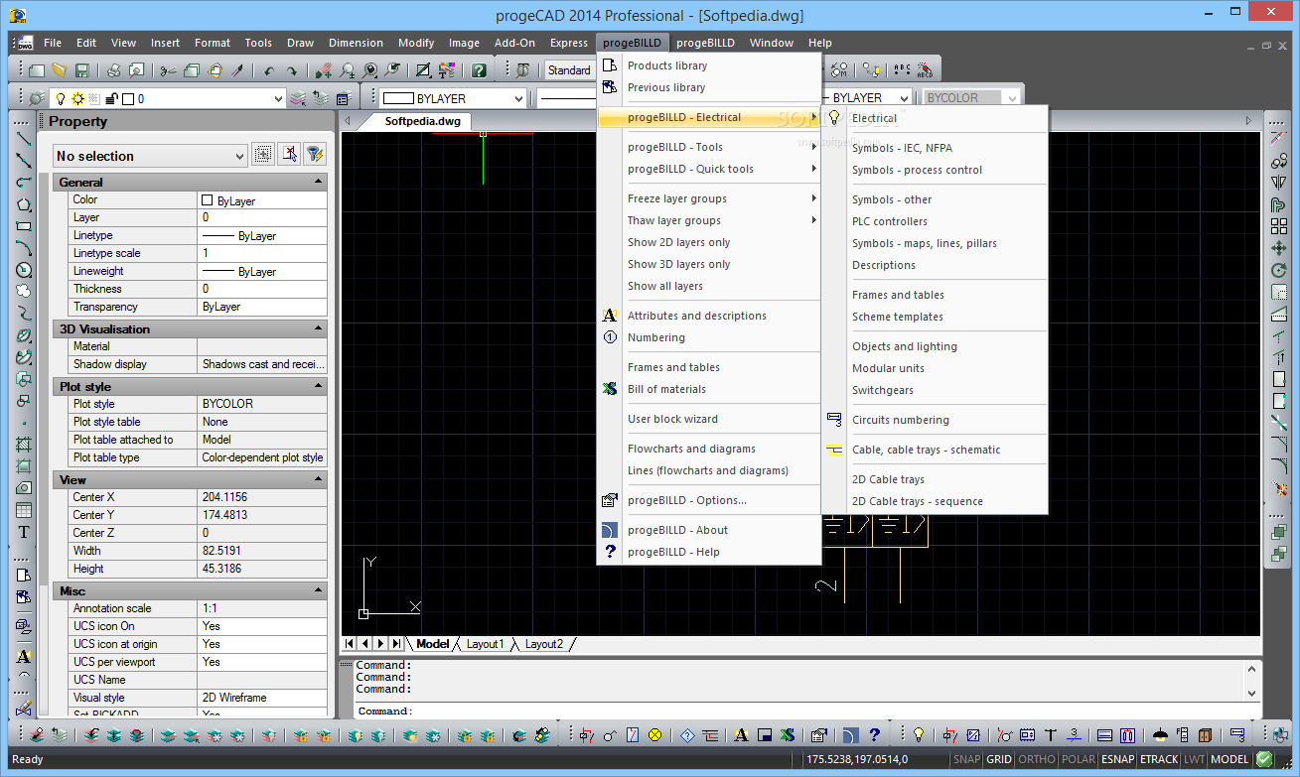The width and height of the screenshot is (1300, 777).
Task: Toggle MODEL space button in status bar
Action: tap(1229, 759)
